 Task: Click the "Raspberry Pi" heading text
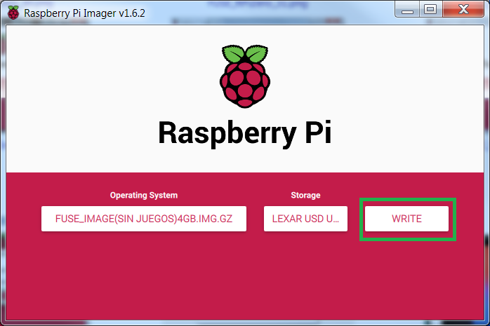pyautogui.click(x=245, y=133)
